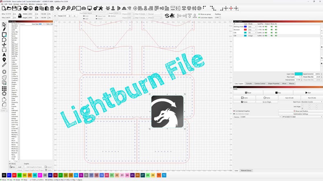Select the Draw Lines pencil tool
This screenshot has width=323, height=181.
(4, 29)
